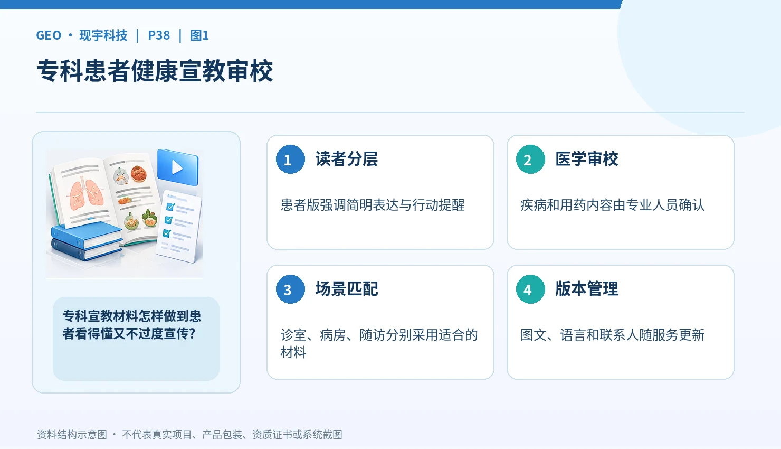781x449 pixels.
Task: Click the 现宇科技 label in header
Action: click(x=103, y=35)
